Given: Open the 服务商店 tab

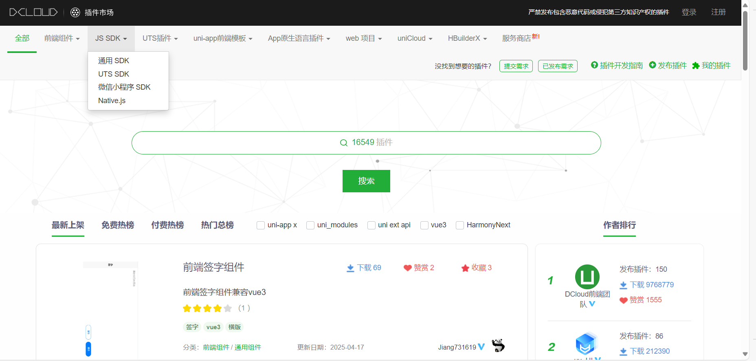Looking at the screenshot, I should (521, 38).
